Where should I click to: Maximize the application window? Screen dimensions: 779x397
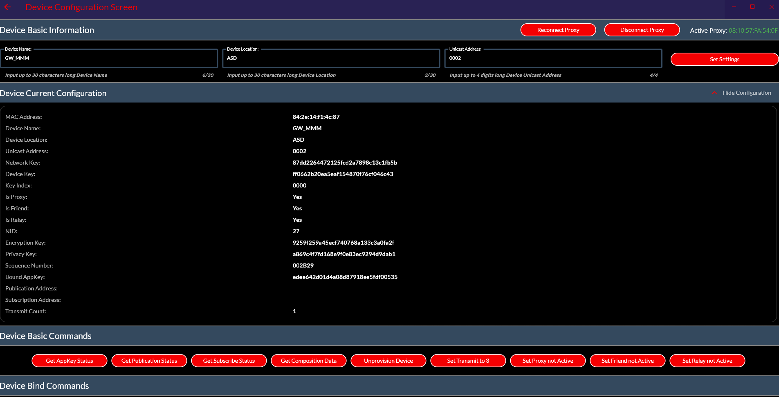[x=752, y=7]
